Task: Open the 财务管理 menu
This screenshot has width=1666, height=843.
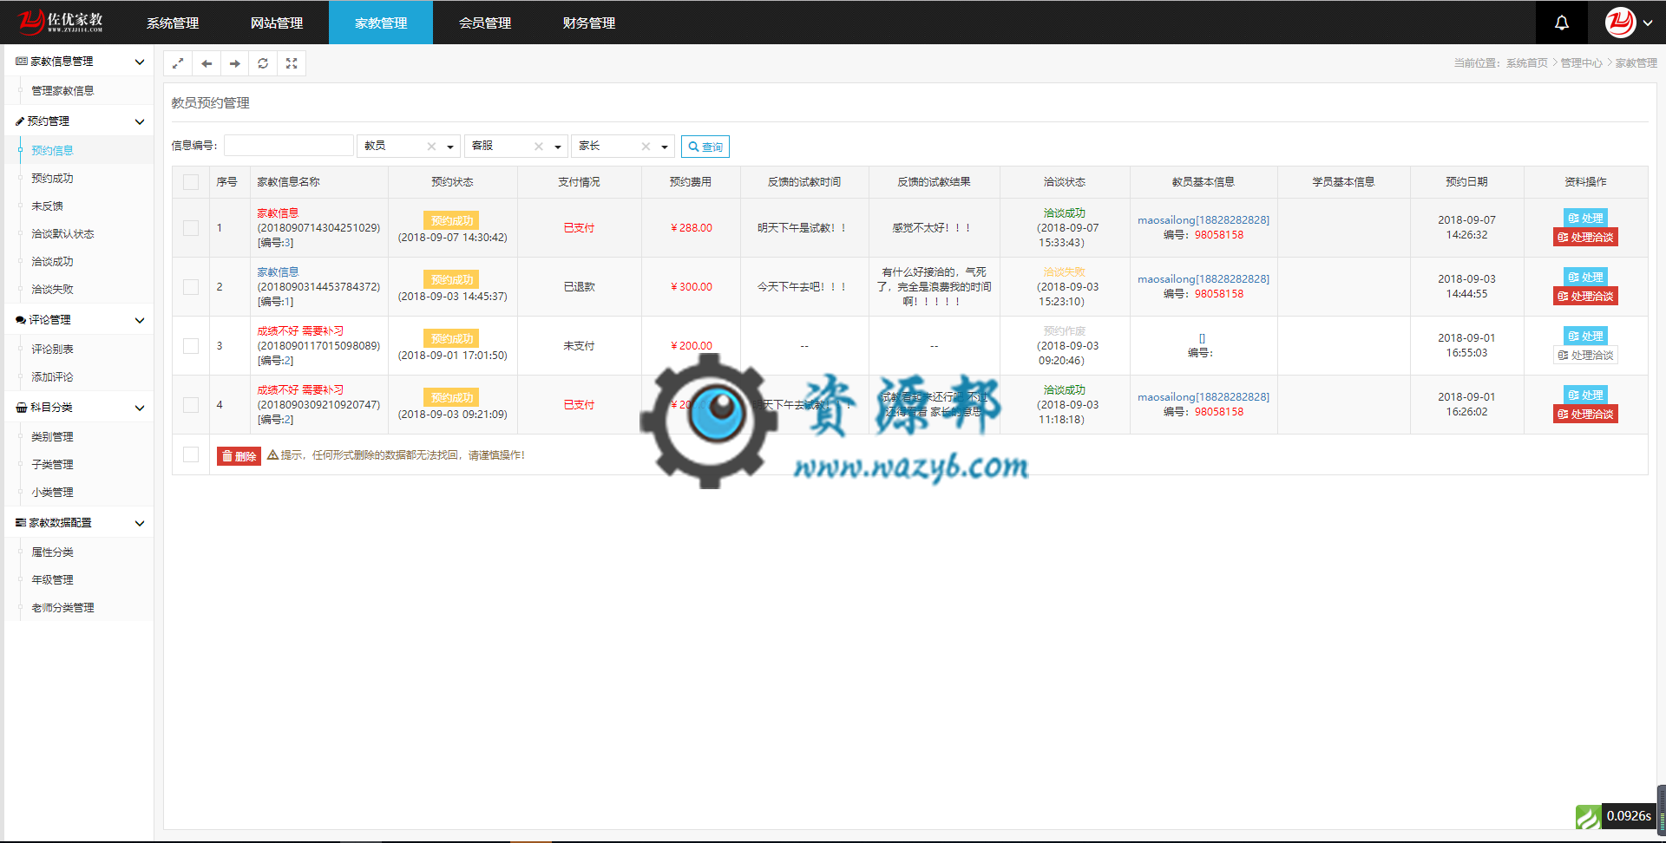Action: click(x=589, y=23)
